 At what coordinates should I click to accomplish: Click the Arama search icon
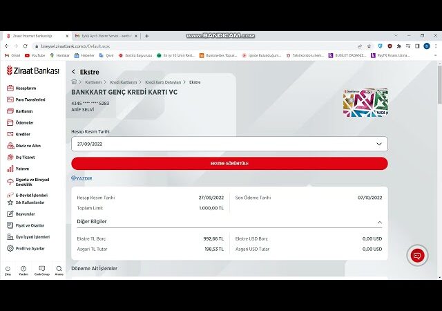tap(59, 269)
